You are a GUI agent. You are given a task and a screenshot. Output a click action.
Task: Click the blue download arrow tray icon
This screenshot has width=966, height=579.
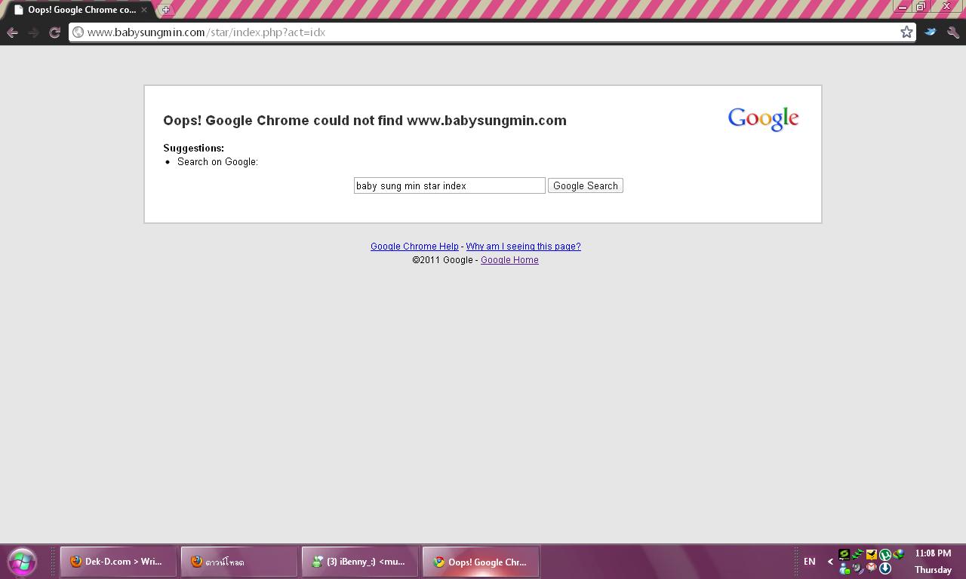(x=885, y=568)
